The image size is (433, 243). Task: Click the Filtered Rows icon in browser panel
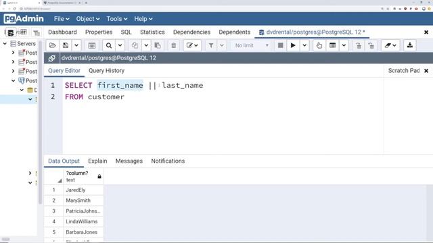[x=36, y=33]
